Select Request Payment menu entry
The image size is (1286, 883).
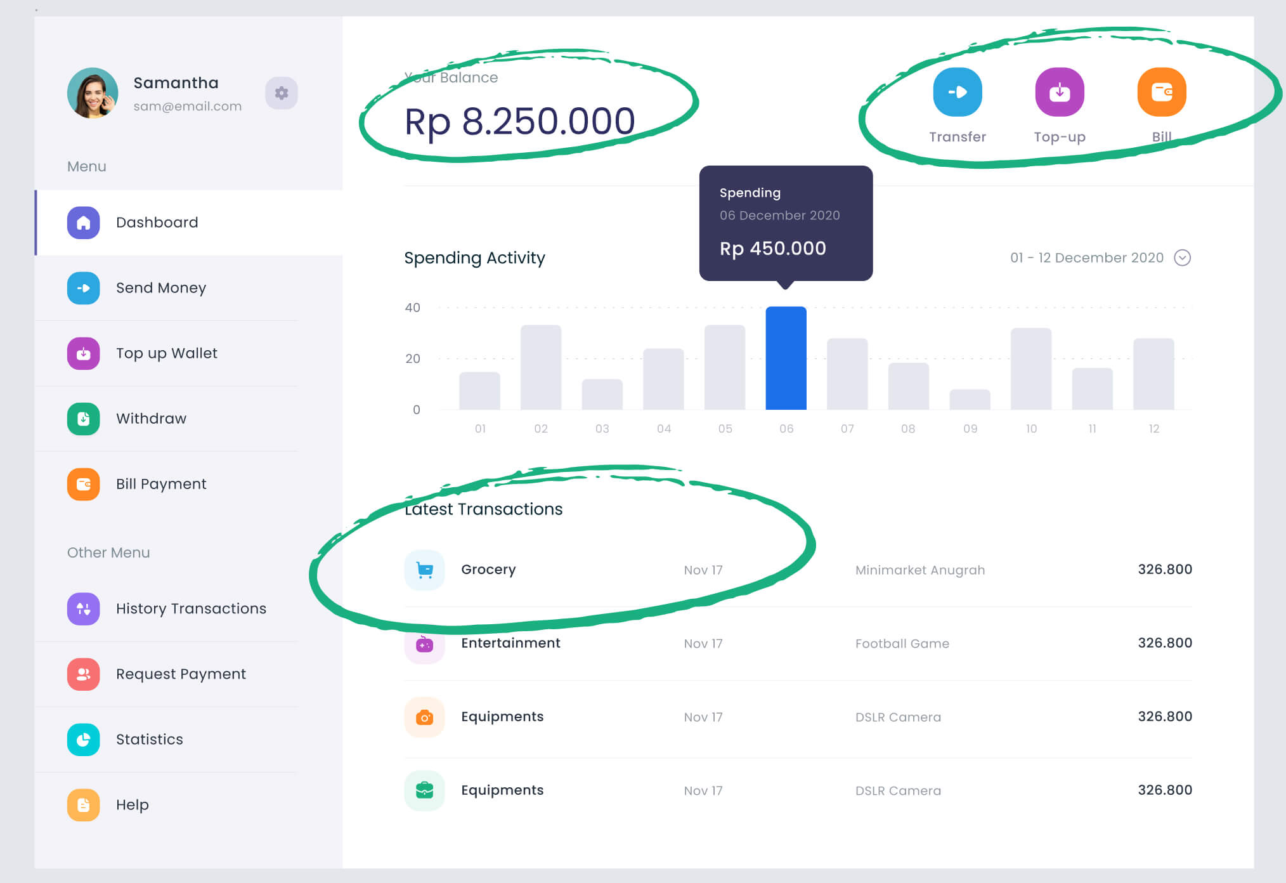(181, 674)
